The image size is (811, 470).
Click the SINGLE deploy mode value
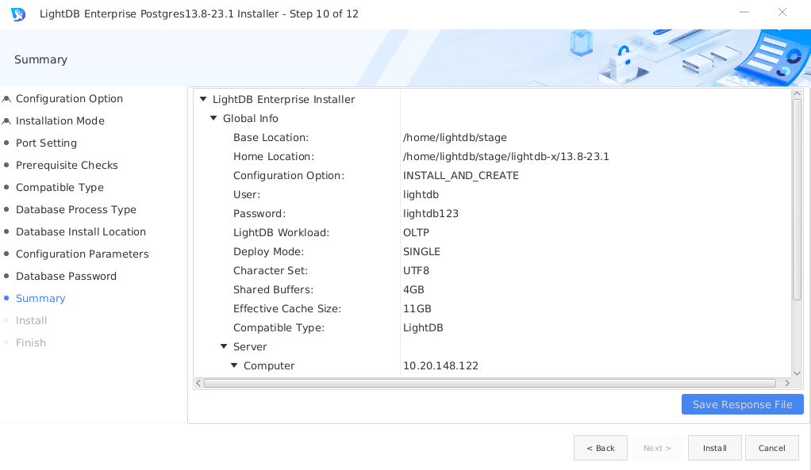point(421,251)
